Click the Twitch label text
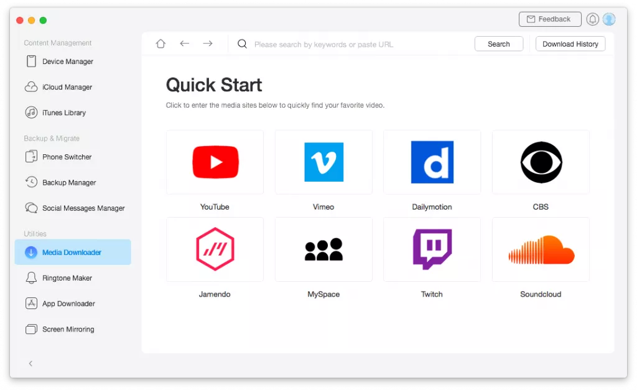 point(432,294)
